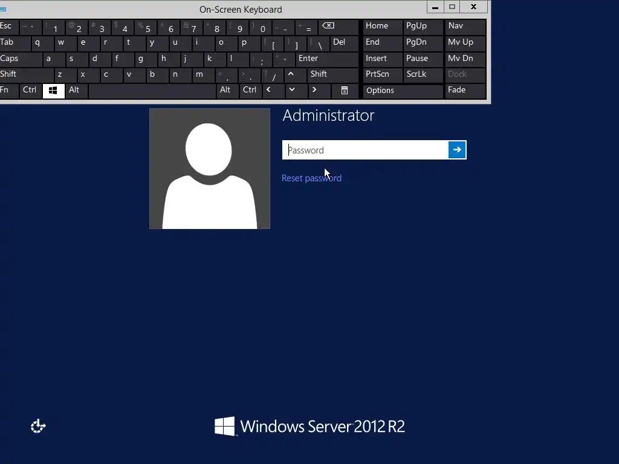
Task: Click the Esc key
Action: tap(8, 27)
